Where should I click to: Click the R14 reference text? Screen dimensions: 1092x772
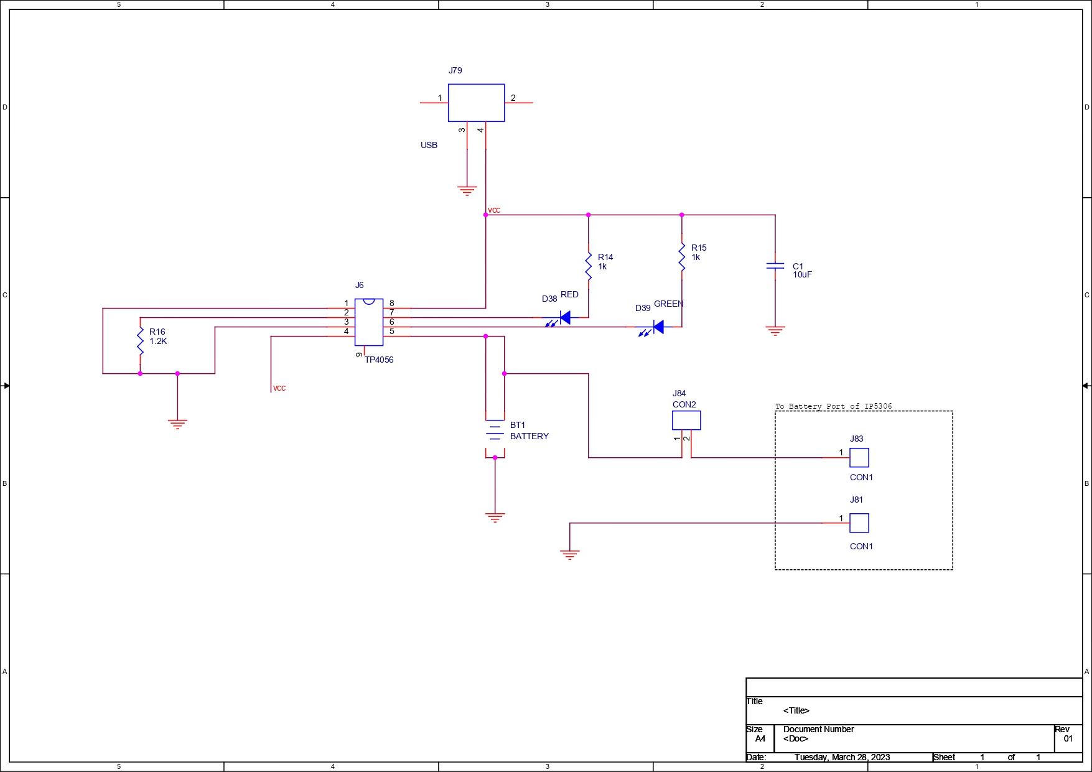pyautogui.click(x=605, y=257)
